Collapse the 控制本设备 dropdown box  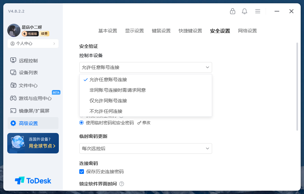click(146, 67)
